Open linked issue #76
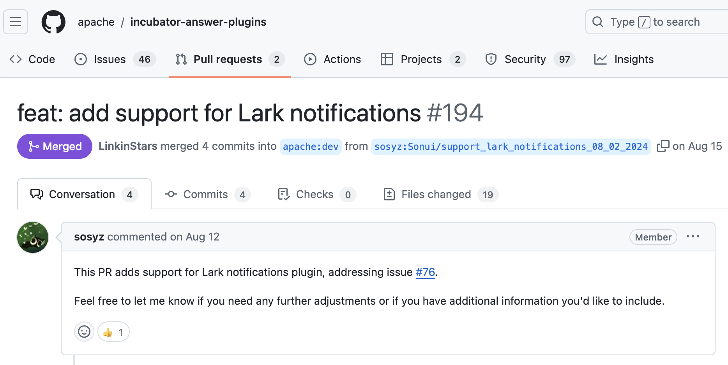This screenshot has height=365, width=728. [x=425, y=272]
